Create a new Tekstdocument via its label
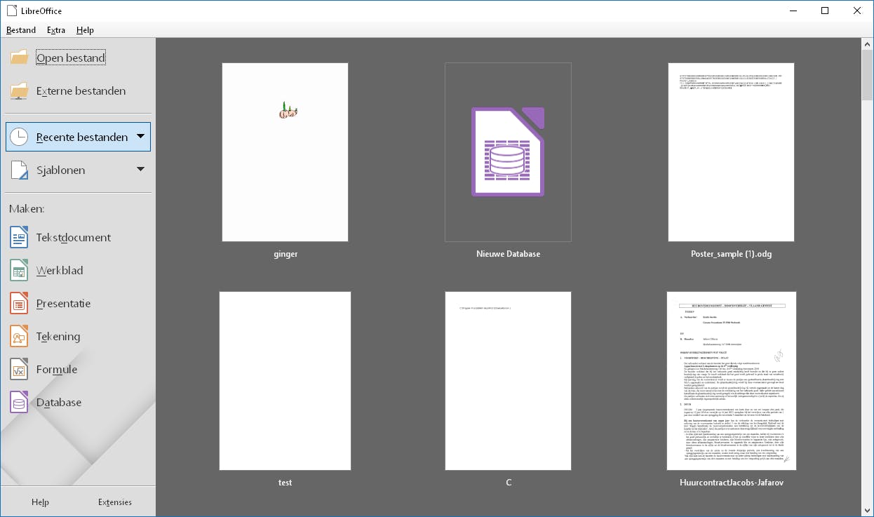Viewport: 874px width, 517px height. 74,238
